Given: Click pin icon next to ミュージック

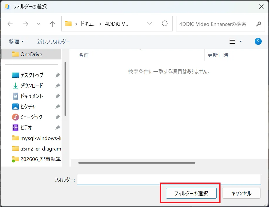Looking at the screenshot, I should (58, 117).
